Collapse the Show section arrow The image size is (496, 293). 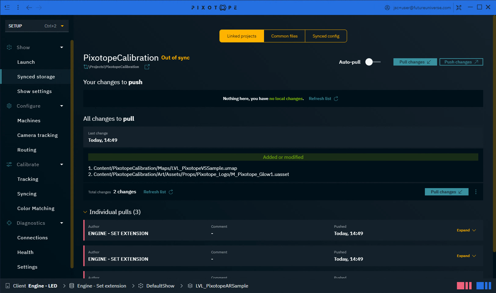coord(62,47)
